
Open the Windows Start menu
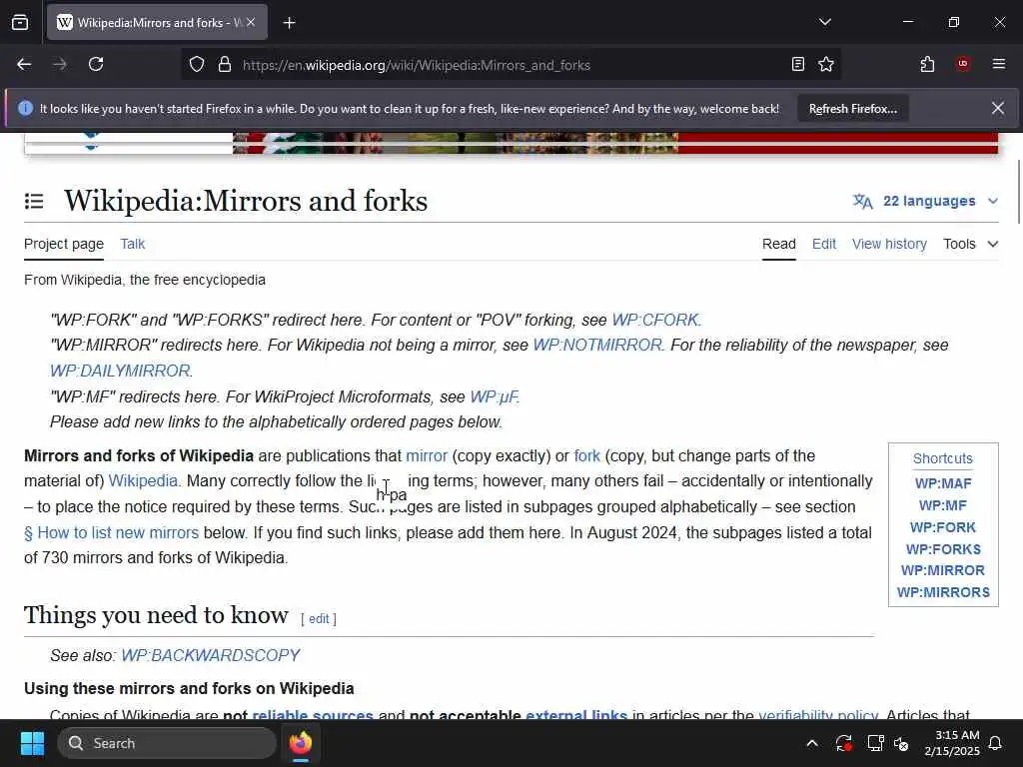coord(32,743)
